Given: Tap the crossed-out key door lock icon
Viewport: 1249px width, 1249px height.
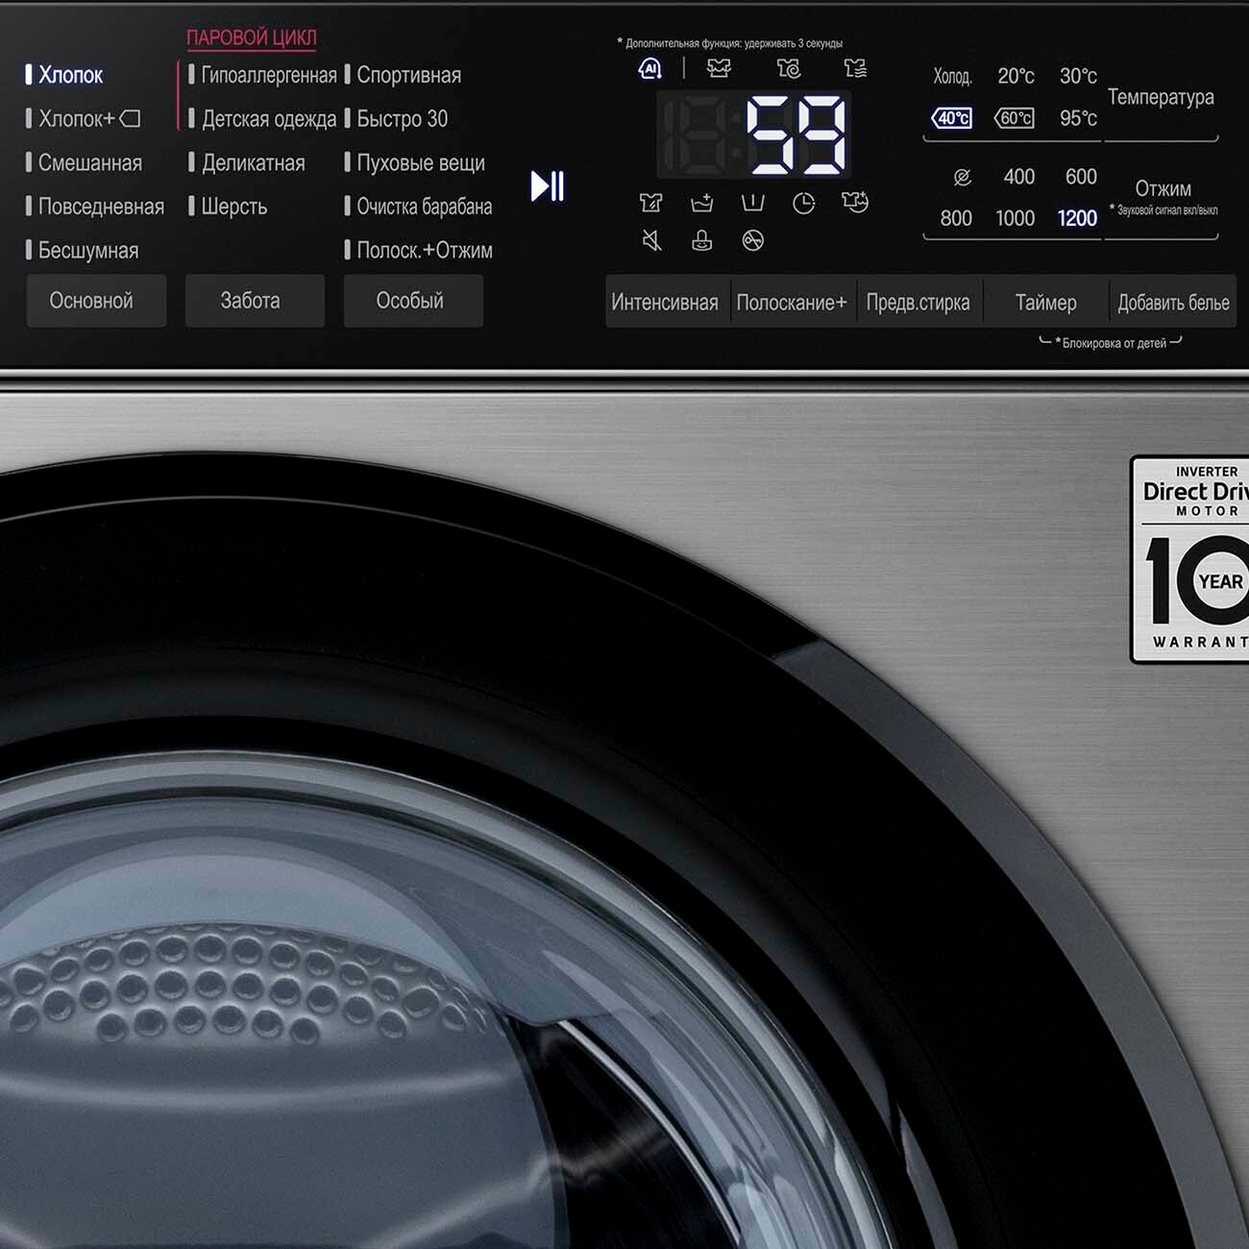Looking at the screenshot, I should (753, 240).
